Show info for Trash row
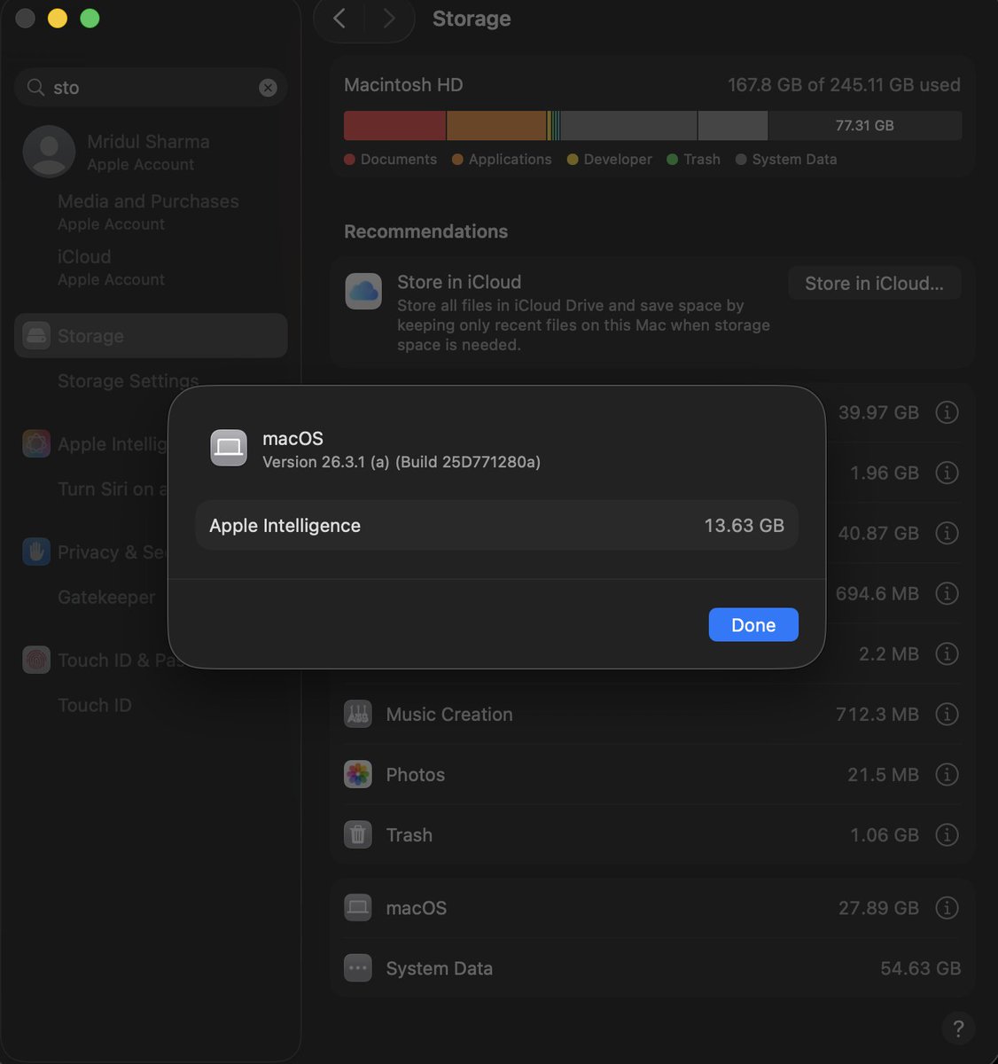This screenshot has width=998, height=1064. coord(947,834)
